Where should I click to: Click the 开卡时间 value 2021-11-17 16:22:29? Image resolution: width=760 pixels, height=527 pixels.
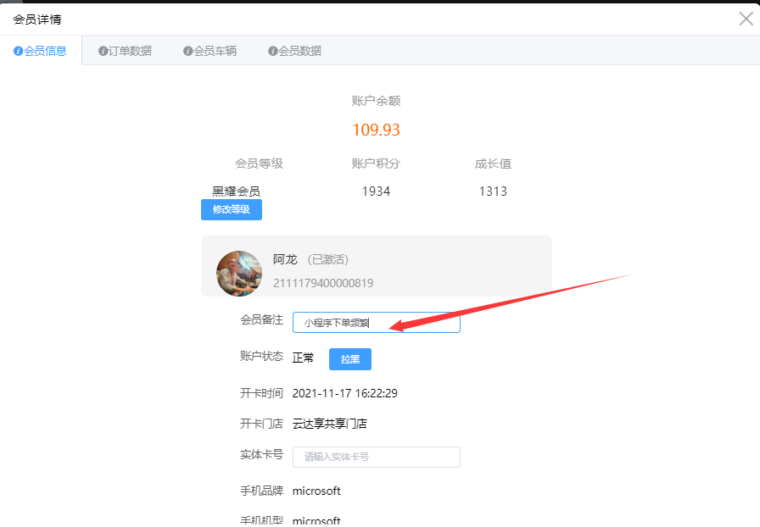click(344, 393)
